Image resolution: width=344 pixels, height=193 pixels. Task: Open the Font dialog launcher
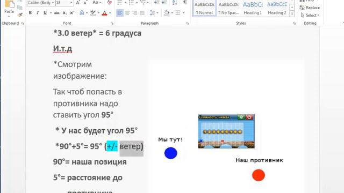(112, 23)
